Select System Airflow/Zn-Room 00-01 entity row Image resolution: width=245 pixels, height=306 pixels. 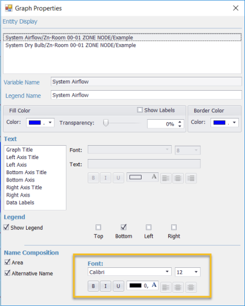tap(122, 37)
